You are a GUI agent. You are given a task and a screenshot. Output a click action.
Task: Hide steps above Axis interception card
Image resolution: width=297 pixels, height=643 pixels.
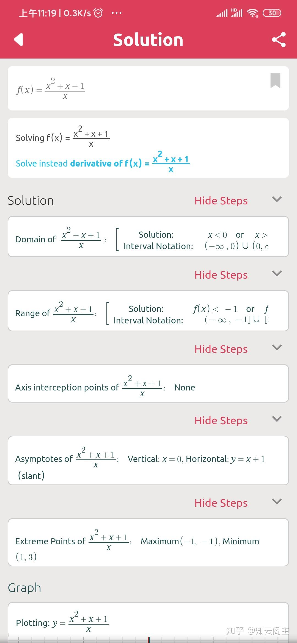pos(221,349)
